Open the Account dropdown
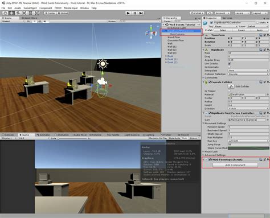Image resolution: width=270 pixels, height=218 pixels. (x=223, y=13)
